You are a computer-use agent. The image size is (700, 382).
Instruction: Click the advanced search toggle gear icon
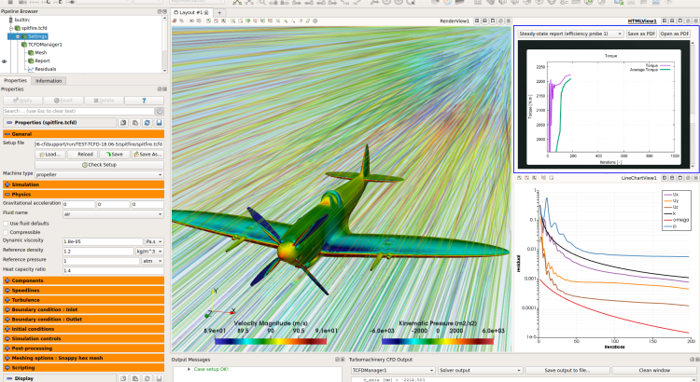point(160,111)
